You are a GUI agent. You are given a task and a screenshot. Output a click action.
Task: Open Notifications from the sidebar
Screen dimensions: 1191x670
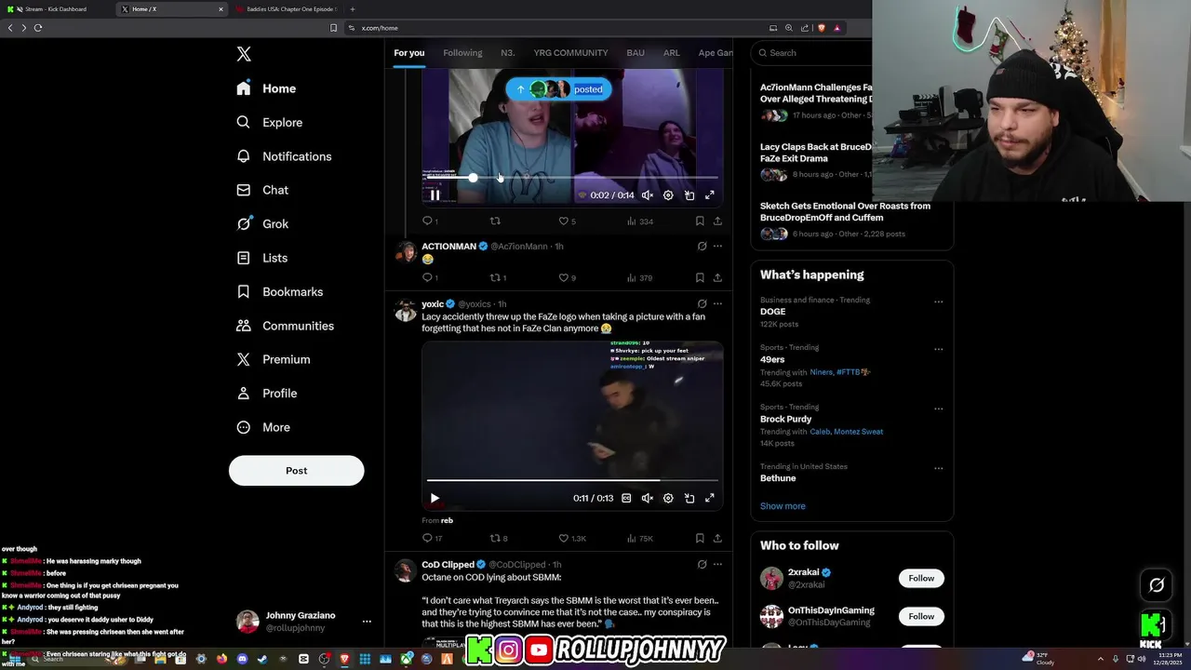point(284,156)
